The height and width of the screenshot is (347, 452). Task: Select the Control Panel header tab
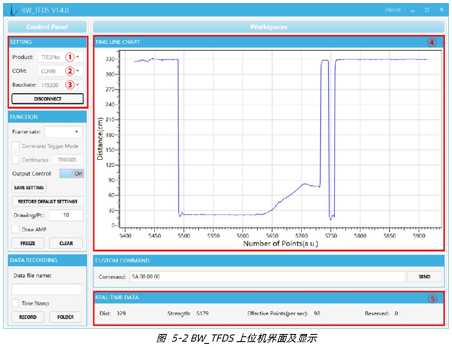coord(47,27)
